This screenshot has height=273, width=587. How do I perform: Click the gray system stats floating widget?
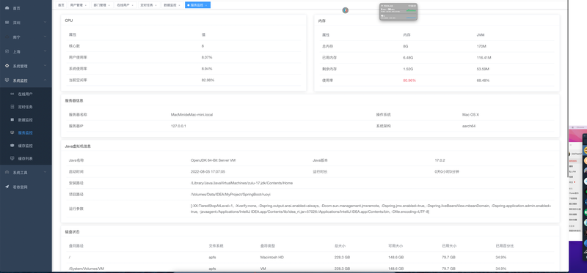(398, 12)
